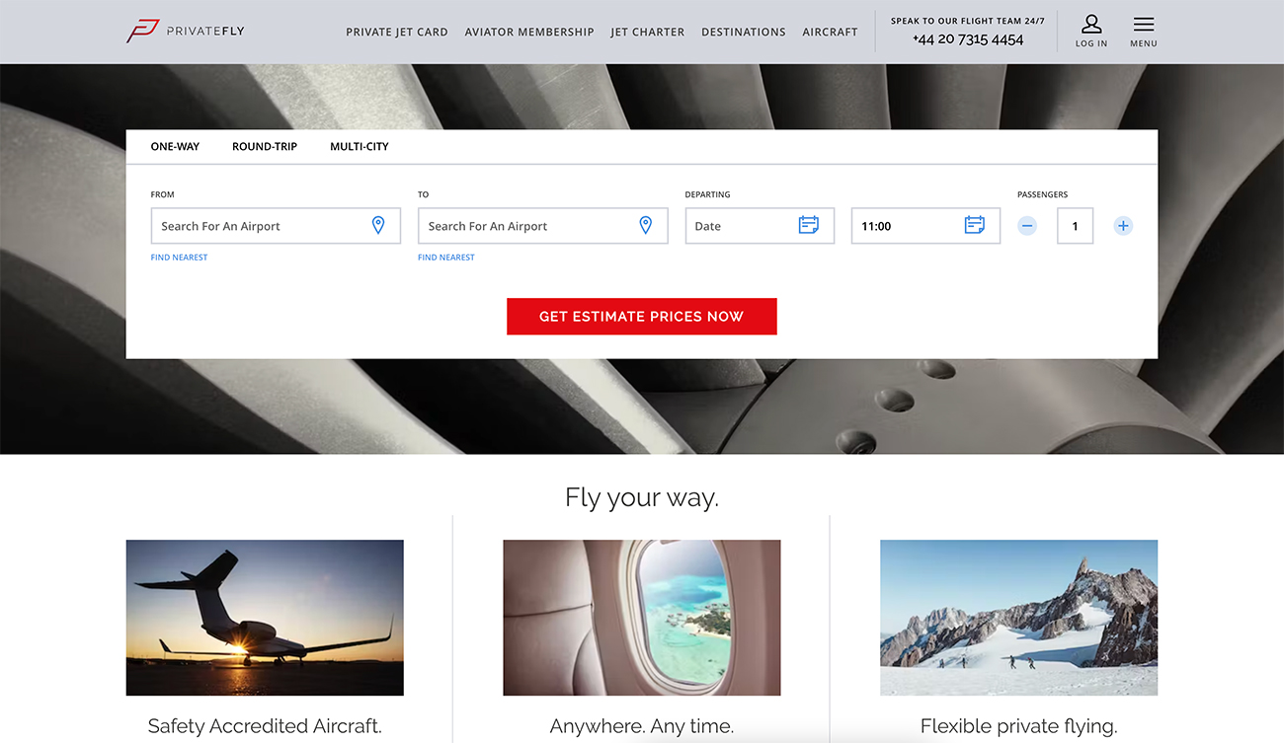
Task: Click Find Nearest under the From field
Action: click(179, 257)
